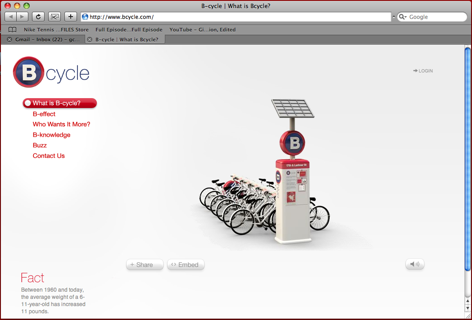Go forward using the browser forward arrow
Viewport: 472px width, 320px height.
tap(22, 17)
